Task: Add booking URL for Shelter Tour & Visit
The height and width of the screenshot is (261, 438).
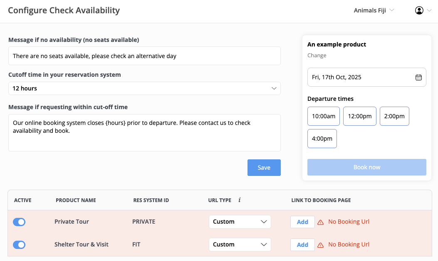Action: [302, 245]
